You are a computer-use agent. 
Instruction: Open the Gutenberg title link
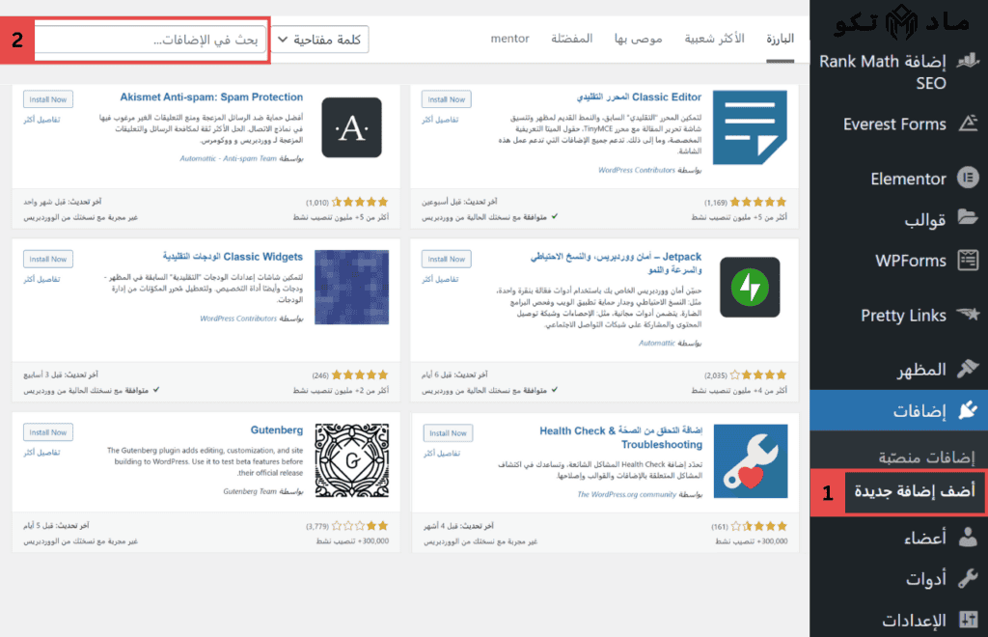(x=277, y=429)
